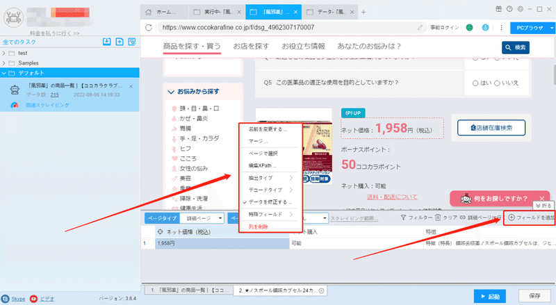Screen dimensions: 556x305
Task: Click the スクレイピング範囲 field
Action: pyautogui.click(x=354, y=218)
